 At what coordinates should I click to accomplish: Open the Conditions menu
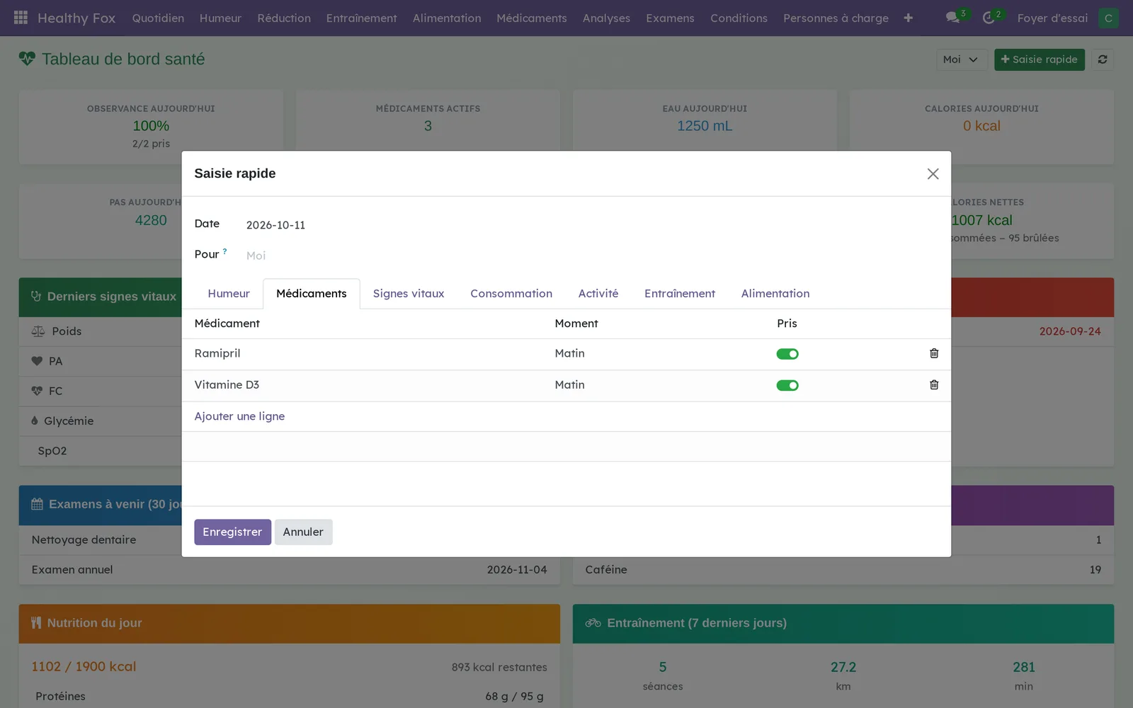coord(739,18)
